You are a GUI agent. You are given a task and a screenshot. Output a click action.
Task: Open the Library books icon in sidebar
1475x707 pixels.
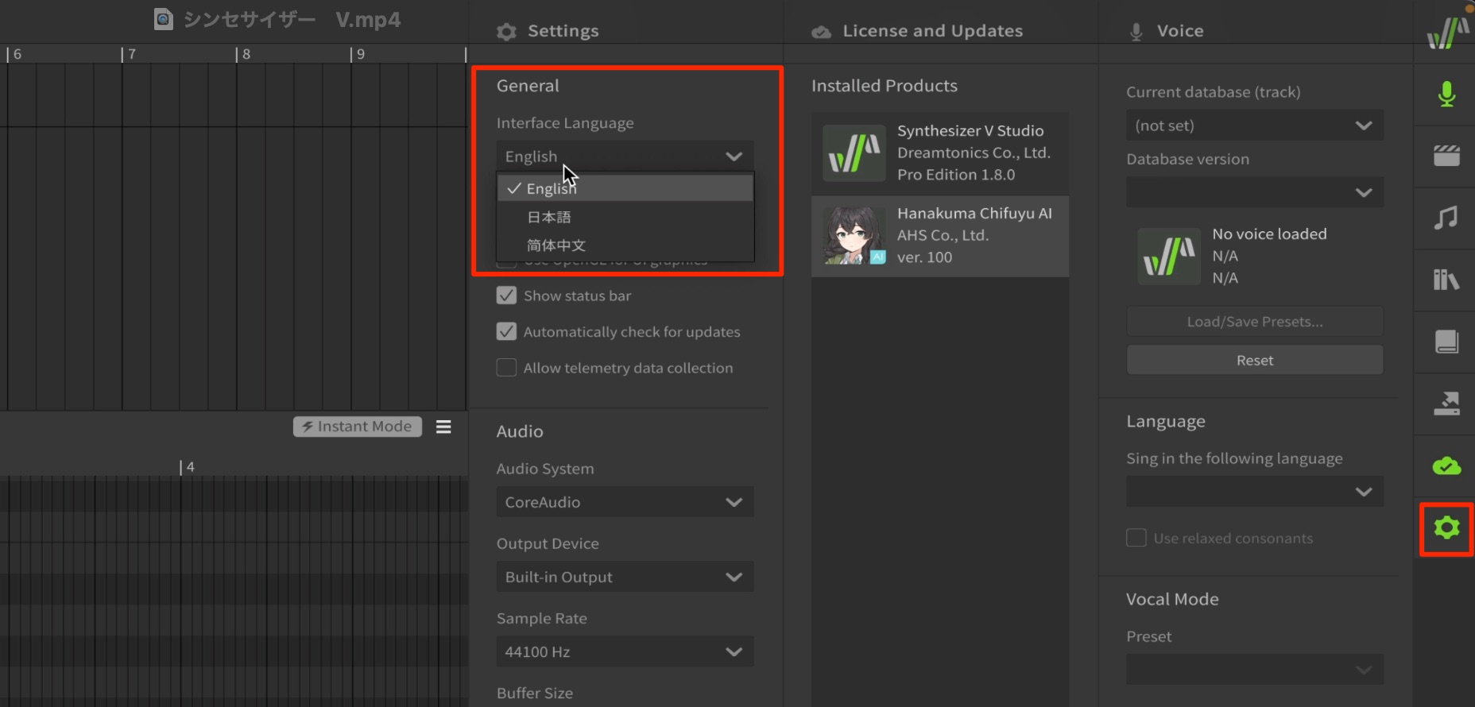pyautogui.click(x=1446, y=280)
